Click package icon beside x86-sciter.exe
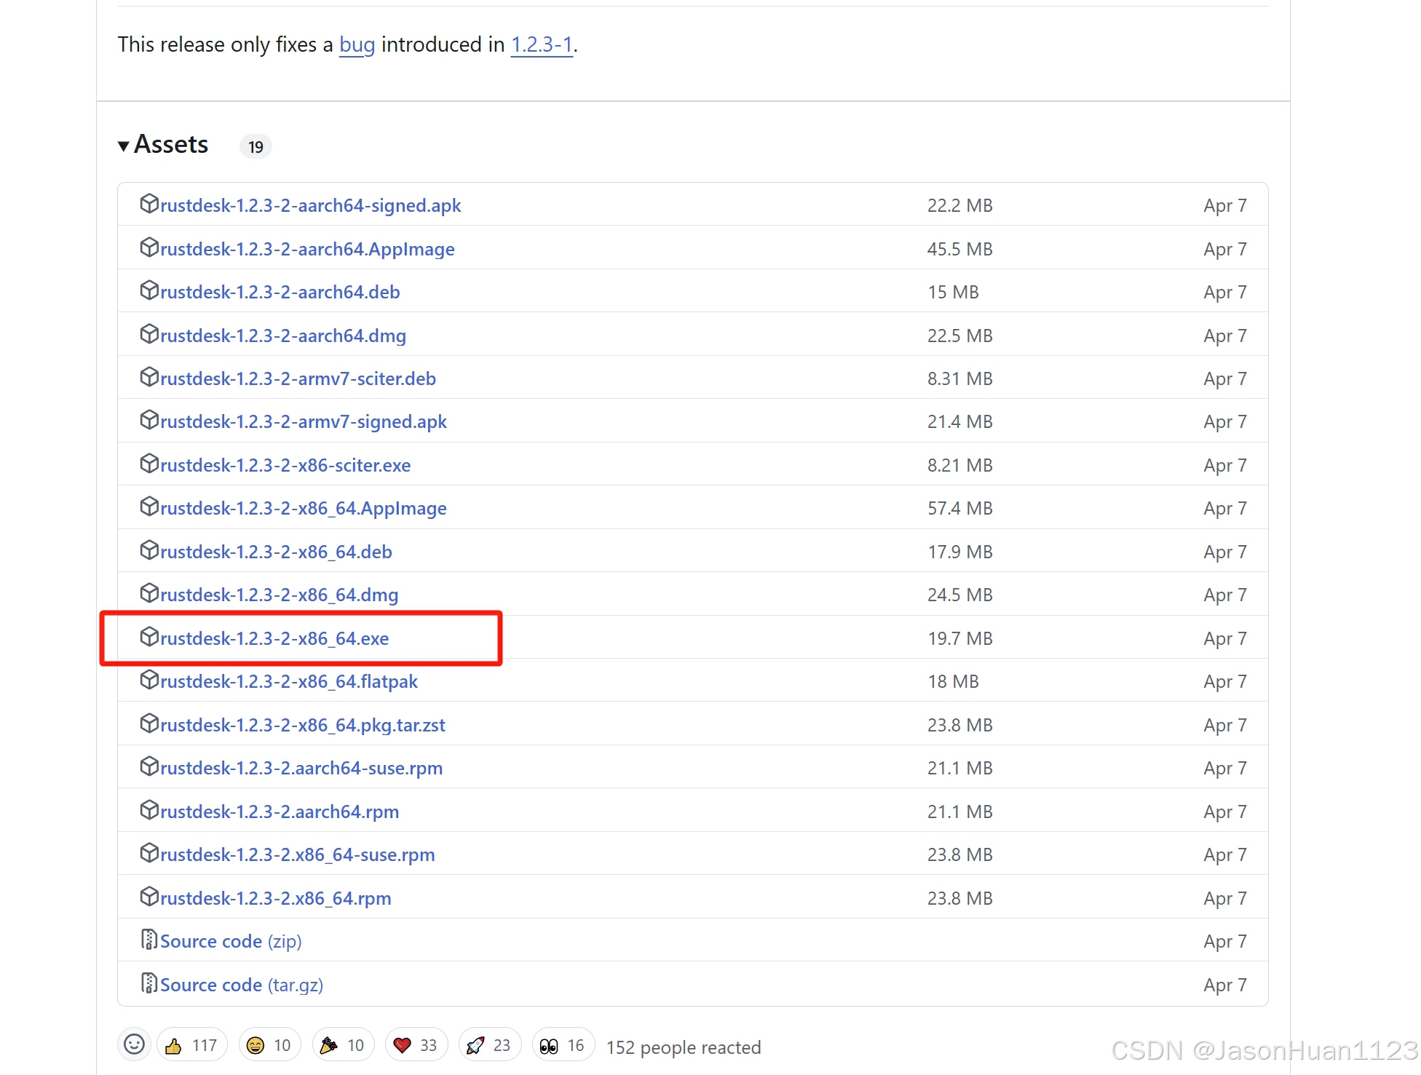1421x1075 pixels. point(149,463)
